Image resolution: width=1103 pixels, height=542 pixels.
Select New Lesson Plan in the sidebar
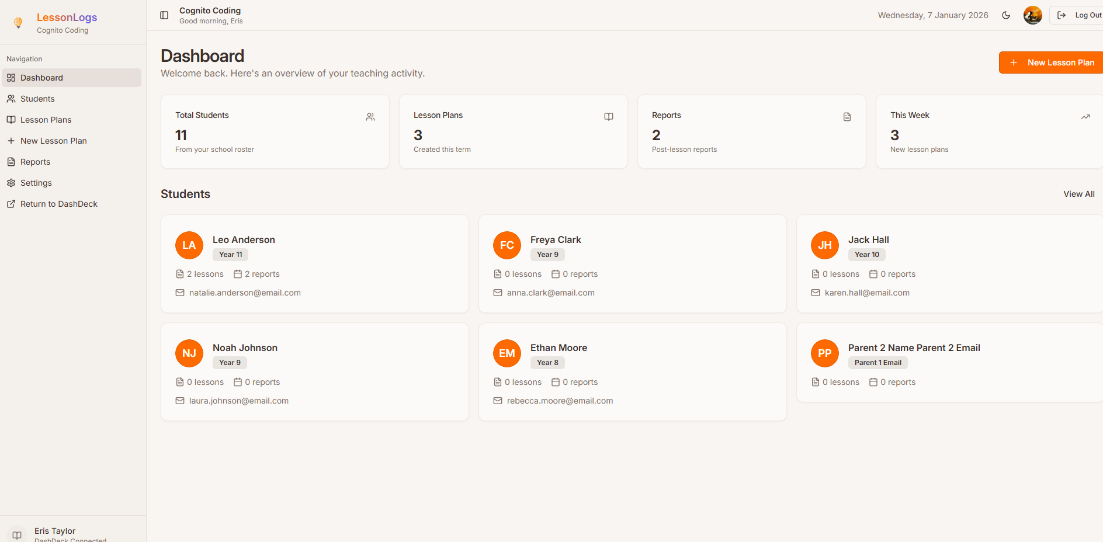55,140
